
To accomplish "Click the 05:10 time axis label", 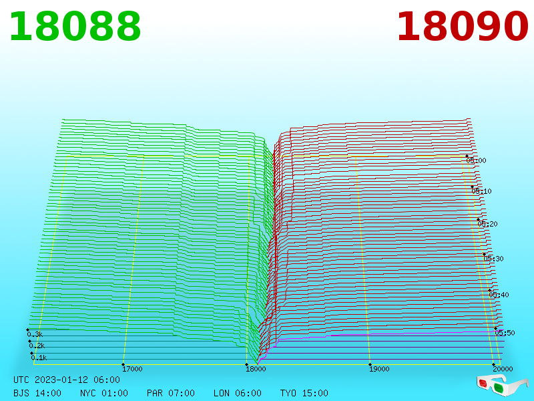I will tap(481, 191).
